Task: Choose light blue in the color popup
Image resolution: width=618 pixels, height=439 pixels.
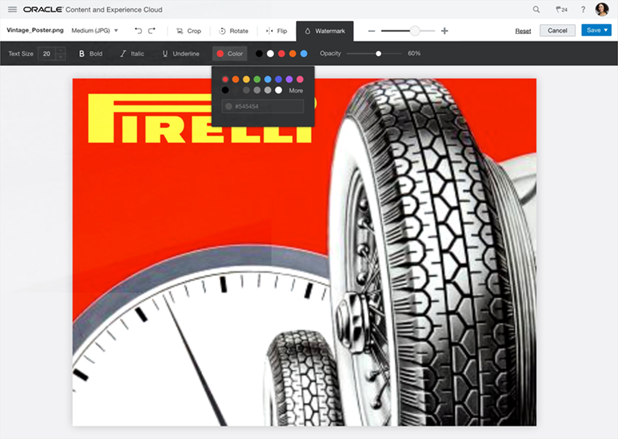Action: (267, 79)
